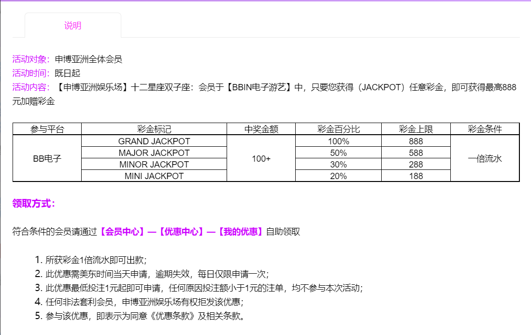This screenshot has width=531, height=335.
Task: Click the 活动内容 label
Action: (x=31, y=87)
